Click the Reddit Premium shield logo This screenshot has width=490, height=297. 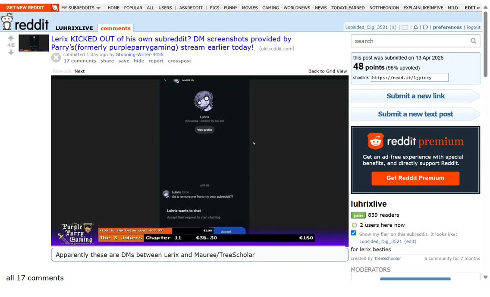(x=375, y=141)
